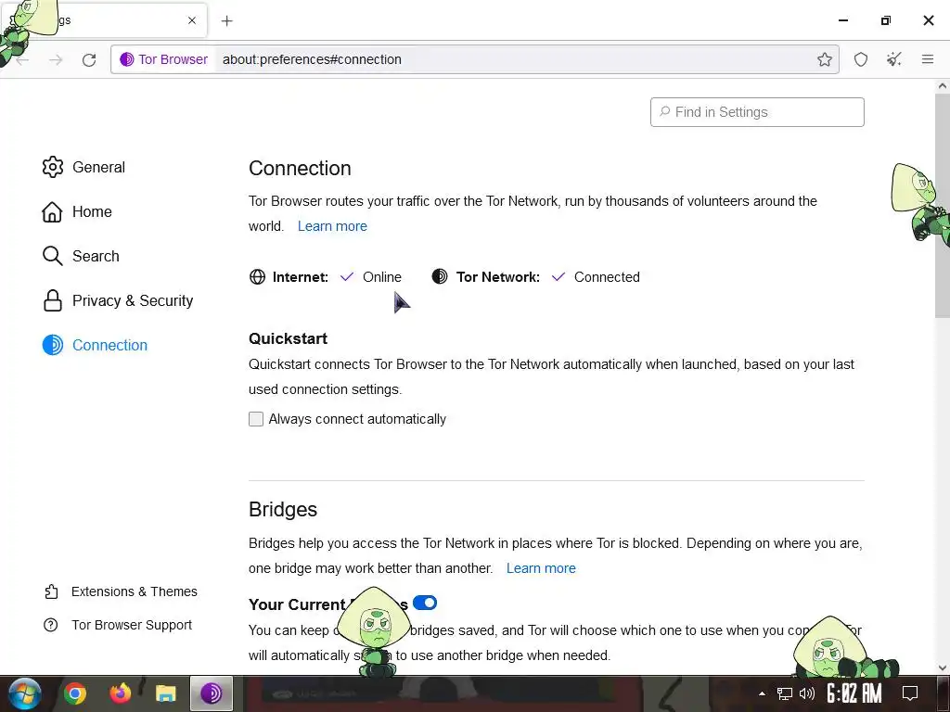Enable Always connect automatically checkbox
Screen dimensions: 950x712
[x=256, y=419]
